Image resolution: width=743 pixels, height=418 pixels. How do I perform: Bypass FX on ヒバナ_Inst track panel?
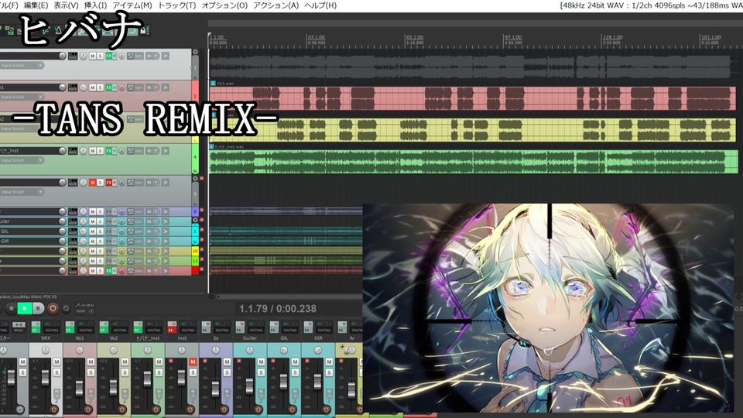coord(115,151)
